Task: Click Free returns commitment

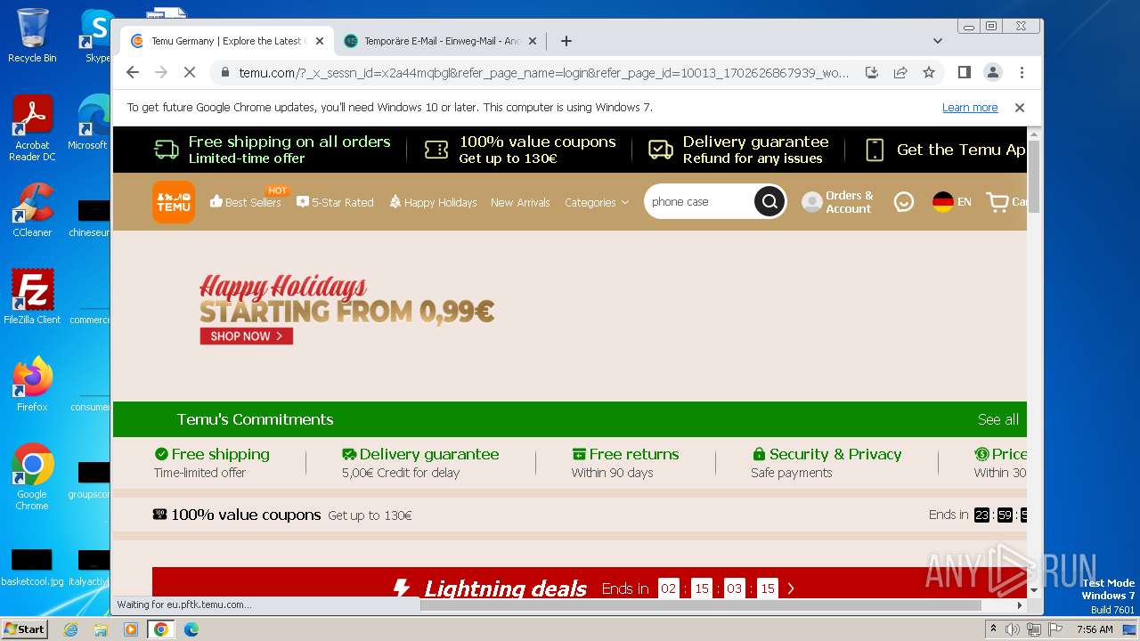Action: [625, 462]
